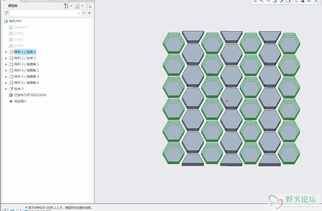322x211 pixels.
Task: Click the center hexagon with the coordinate axes
Action: click(231, 98)
